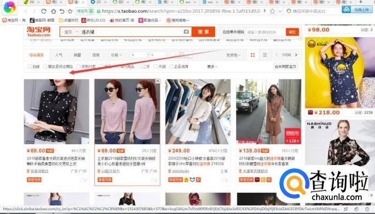Click the minimum price input box
Screen dimensions: 375x214
[139, 55]
